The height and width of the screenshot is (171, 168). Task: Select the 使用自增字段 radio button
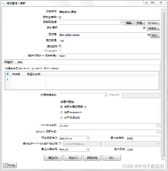pos(61,118)
